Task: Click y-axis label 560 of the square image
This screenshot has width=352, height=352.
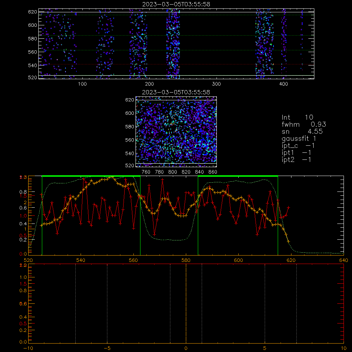Action: click(130, 140)
